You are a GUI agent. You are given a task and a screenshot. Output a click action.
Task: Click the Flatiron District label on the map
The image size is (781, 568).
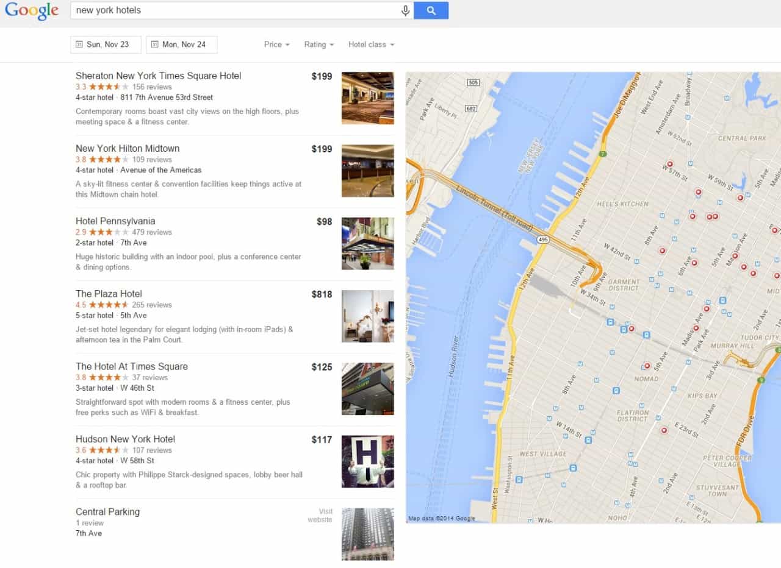(632, 416)
